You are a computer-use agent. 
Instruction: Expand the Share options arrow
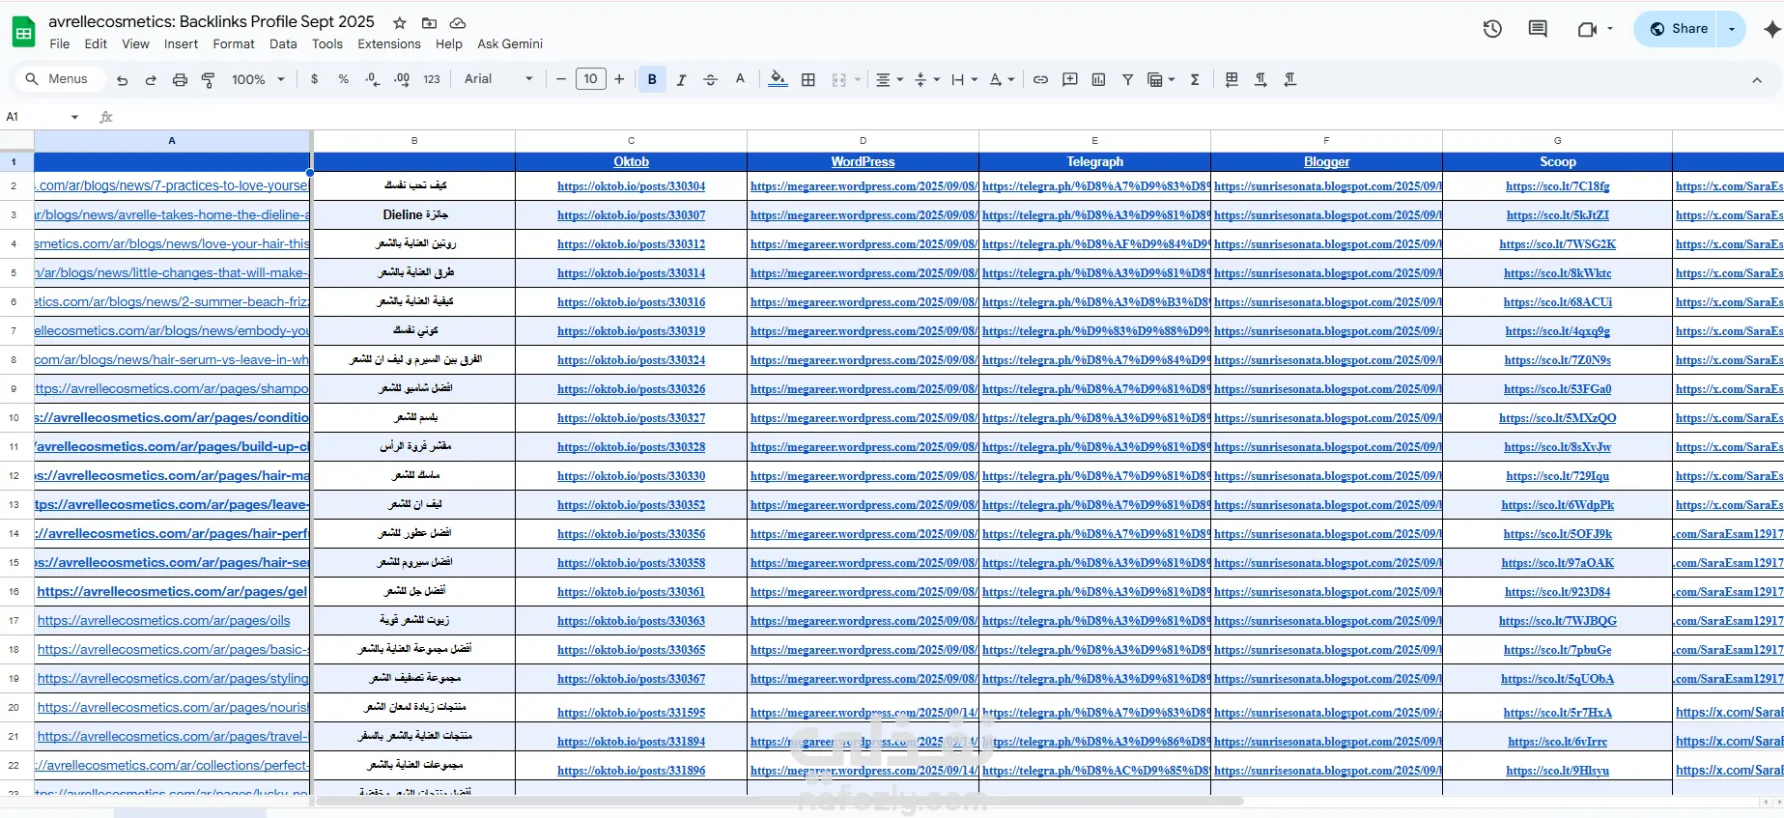click(x=1731, y=29)
